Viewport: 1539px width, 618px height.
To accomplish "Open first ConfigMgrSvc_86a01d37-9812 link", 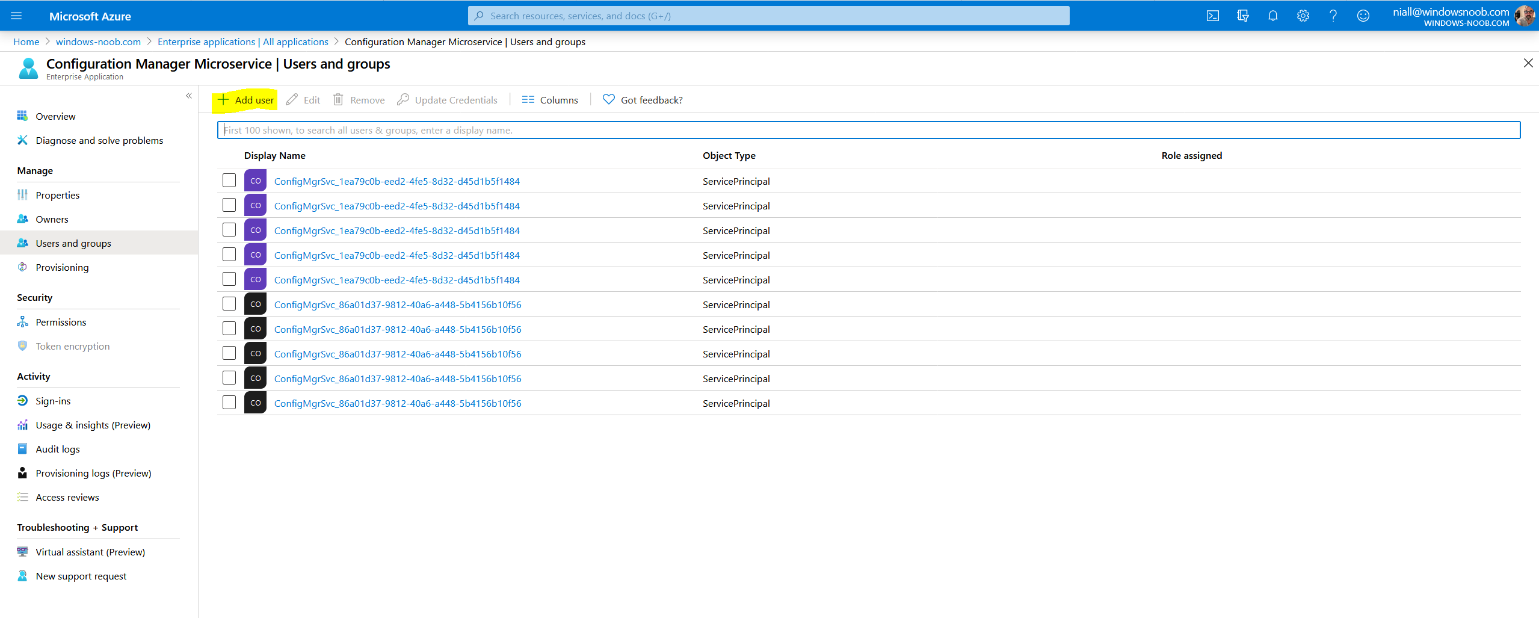I will pos(398,304).
